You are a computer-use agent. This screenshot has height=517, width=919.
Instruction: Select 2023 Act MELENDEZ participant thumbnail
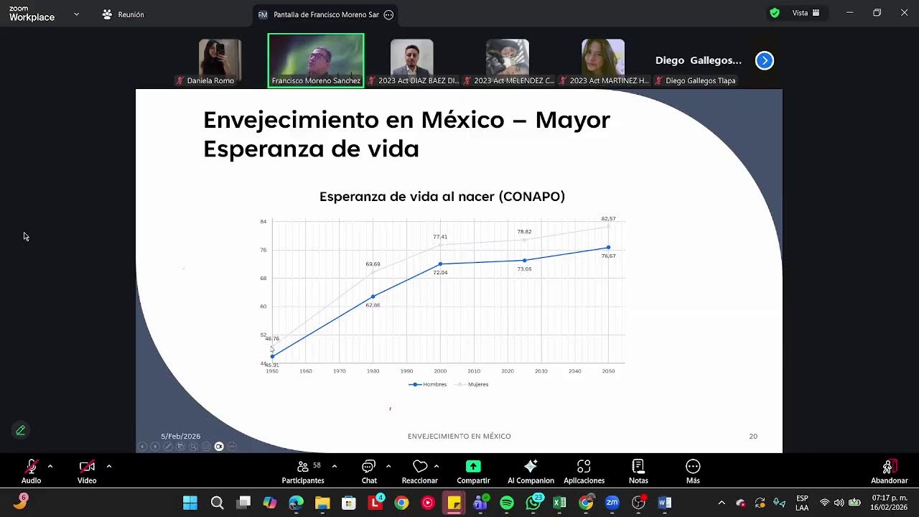pos(508,61)
